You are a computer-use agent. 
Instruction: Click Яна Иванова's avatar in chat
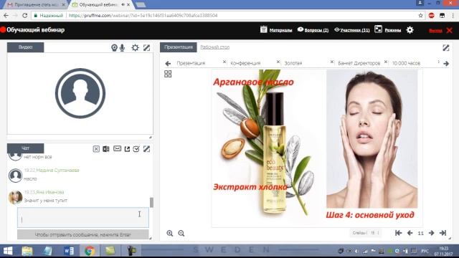point(15,197)
